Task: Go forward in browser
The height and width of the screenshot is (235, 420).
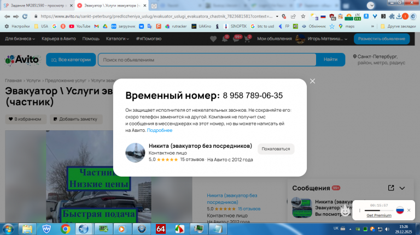Action: [x=16, y=16]
